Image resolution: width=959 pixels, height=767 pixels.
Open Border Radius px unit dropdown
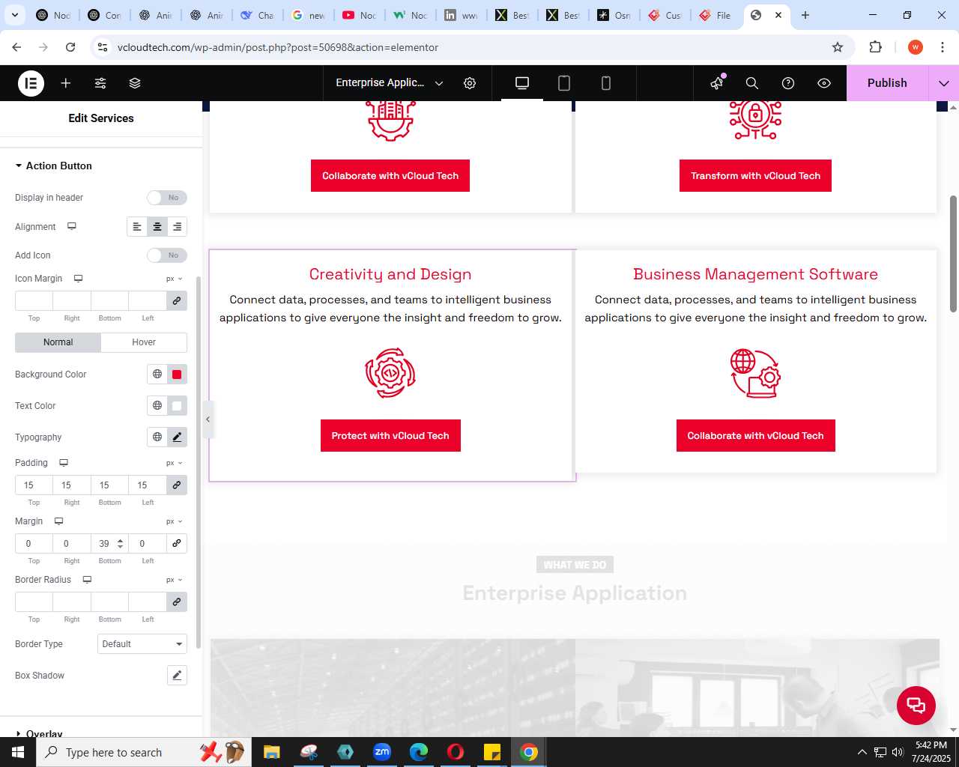[175, 580]
